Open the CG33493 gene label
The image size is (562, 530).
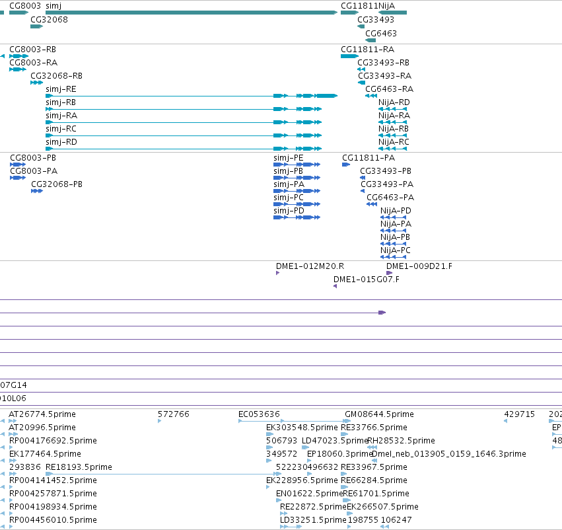click(x=376, y=20)
